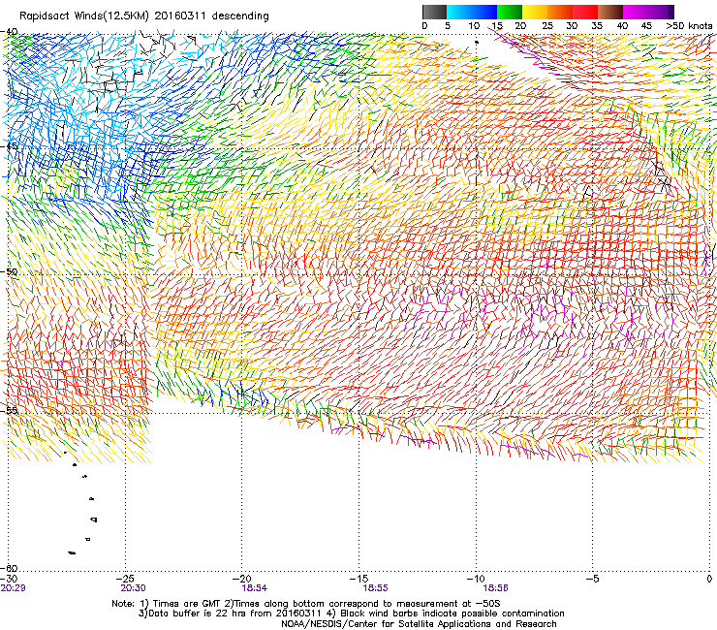
Task: Click the longitude label -10
Action: click(x=476, y=580)
